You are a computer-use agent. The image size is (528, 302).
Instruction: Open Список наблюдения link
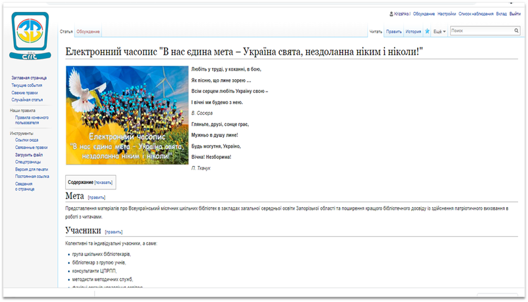(x=476, y=14)
